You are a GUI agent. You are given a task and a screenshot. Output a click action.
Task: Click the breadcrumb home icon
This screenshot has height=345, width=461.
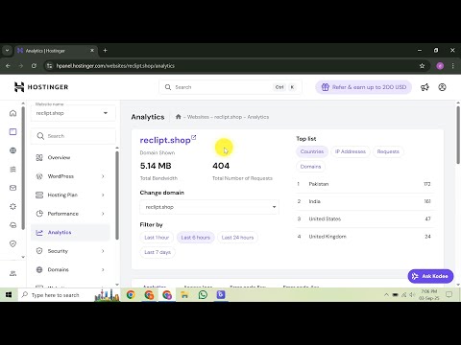179,117
